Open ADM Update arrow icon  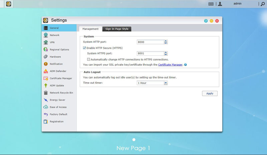[46, 86]
